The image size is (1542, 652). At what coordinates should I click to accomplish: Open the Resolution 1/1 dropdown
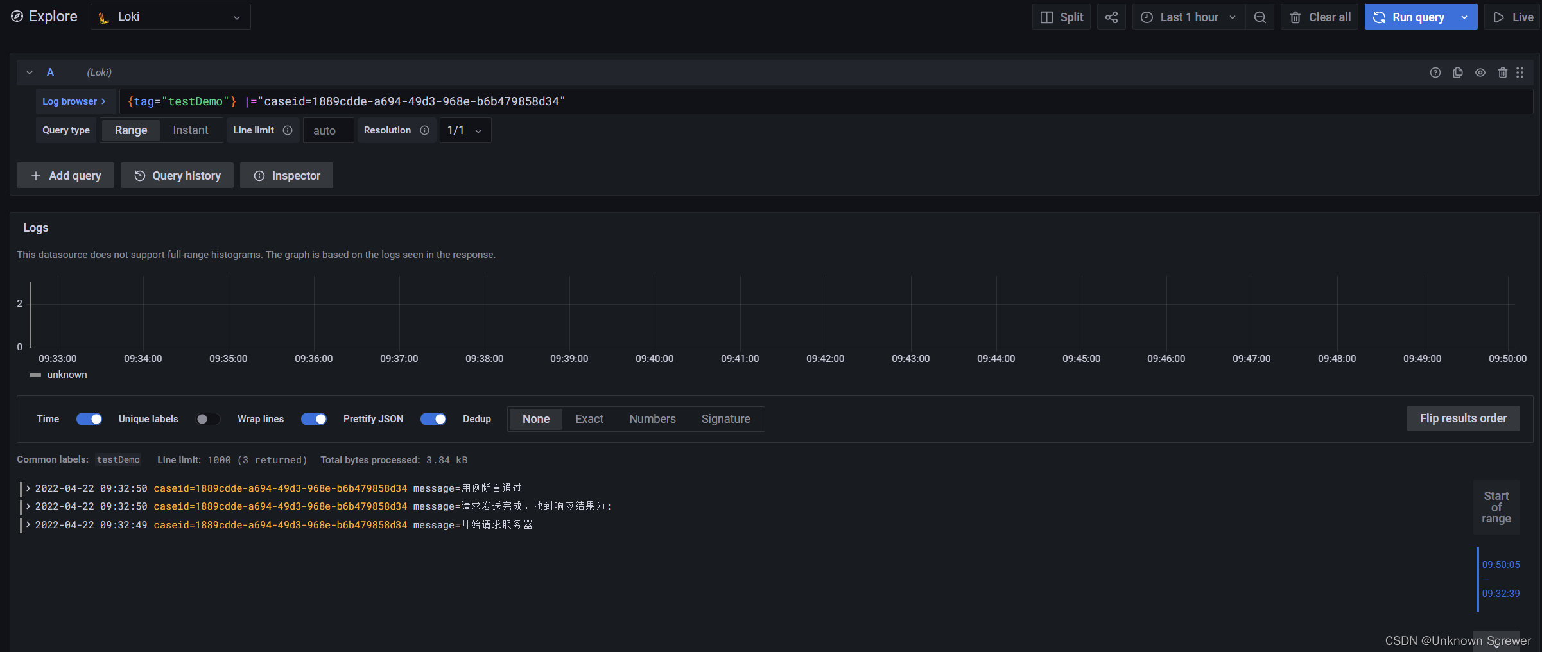465,130
